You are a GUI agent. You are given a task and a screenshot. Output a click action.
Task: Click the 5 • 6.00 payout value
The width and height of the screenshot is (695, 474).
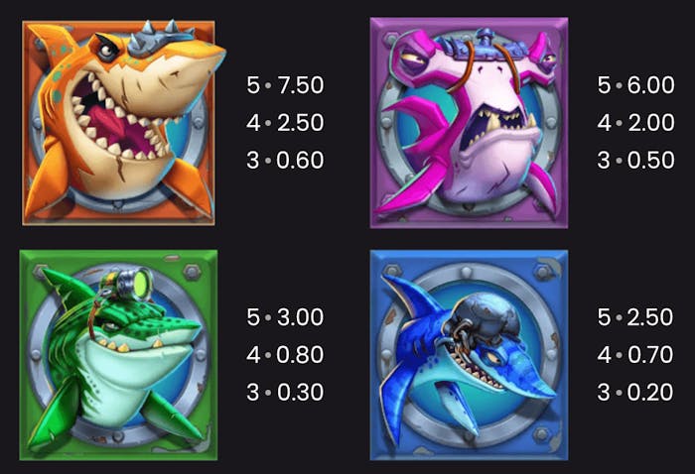(635, 85)
